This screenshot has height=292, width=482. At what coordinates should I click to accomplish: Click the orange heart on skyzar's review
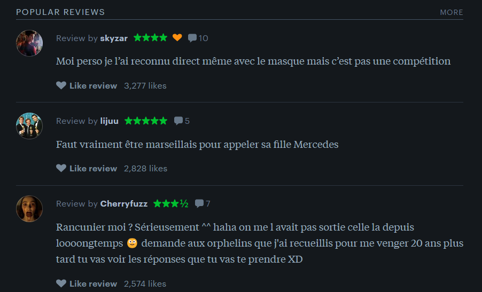coord(177,37)
